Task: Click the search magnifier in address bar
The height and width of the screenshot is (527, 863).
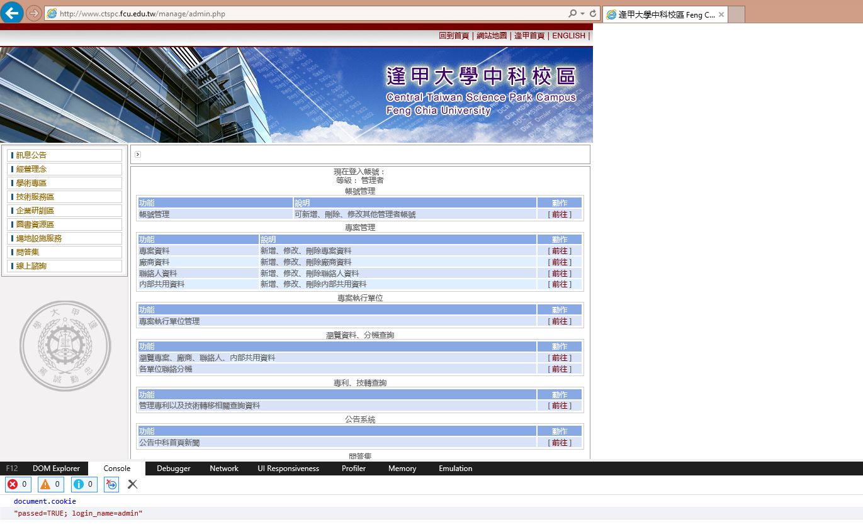Action: pyautogui.click(x=572, y=13)
